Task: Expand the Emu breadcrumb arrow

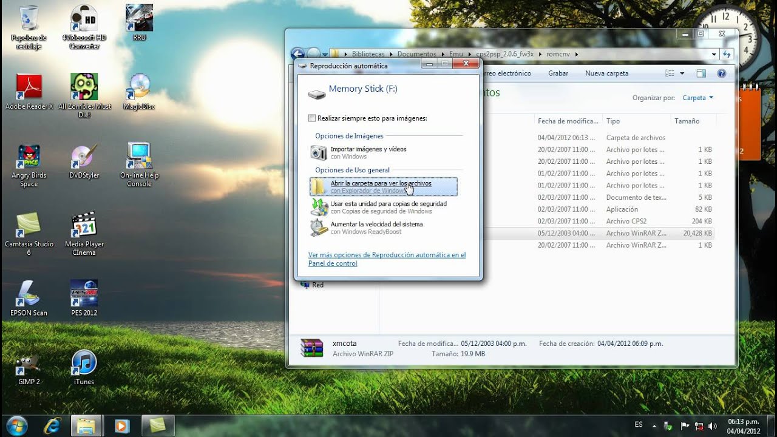Action: coord(469,54)
